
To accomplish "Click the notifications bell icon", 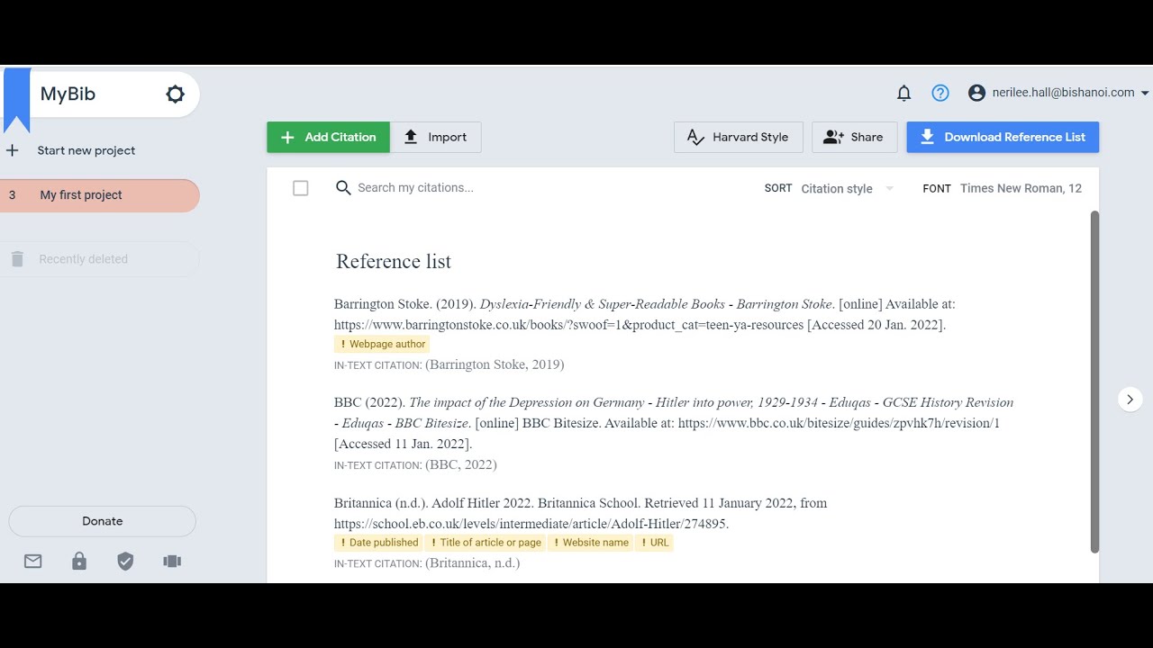I will (x=903, y=93).
